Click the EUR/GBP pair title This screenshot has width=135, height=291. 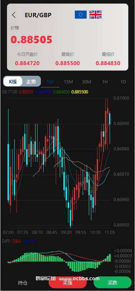click(x=38, y=15)
